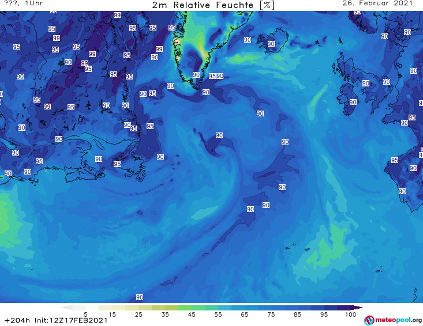
Task: Click the '65' tick label on colour bar
Action: [245, 314]
